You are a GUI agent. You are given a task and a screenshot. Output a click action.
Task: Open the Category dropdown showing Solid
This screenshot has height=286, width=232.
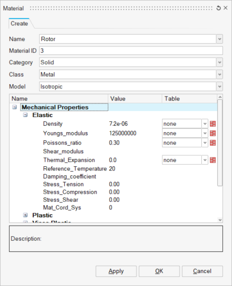click(220, 63)
